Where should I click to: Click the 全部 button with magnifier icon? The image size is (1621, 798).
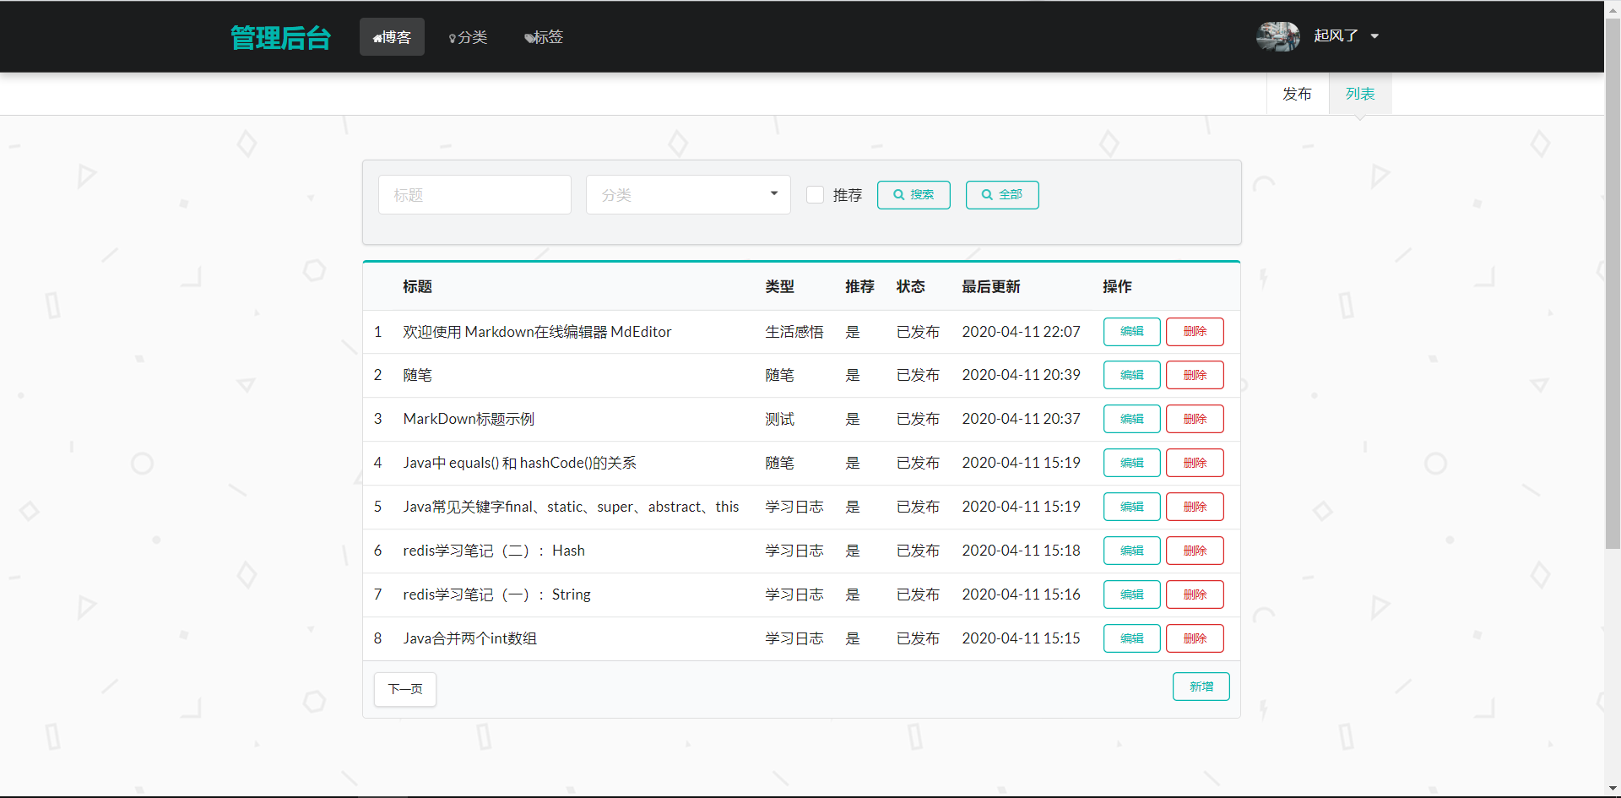[x=1002, y=195]
